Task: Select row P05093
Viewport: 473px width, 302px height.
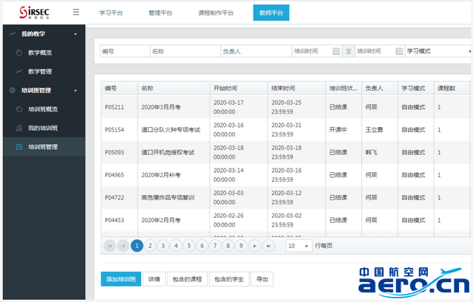Action: pyautogui.click(x=285, y=152)
